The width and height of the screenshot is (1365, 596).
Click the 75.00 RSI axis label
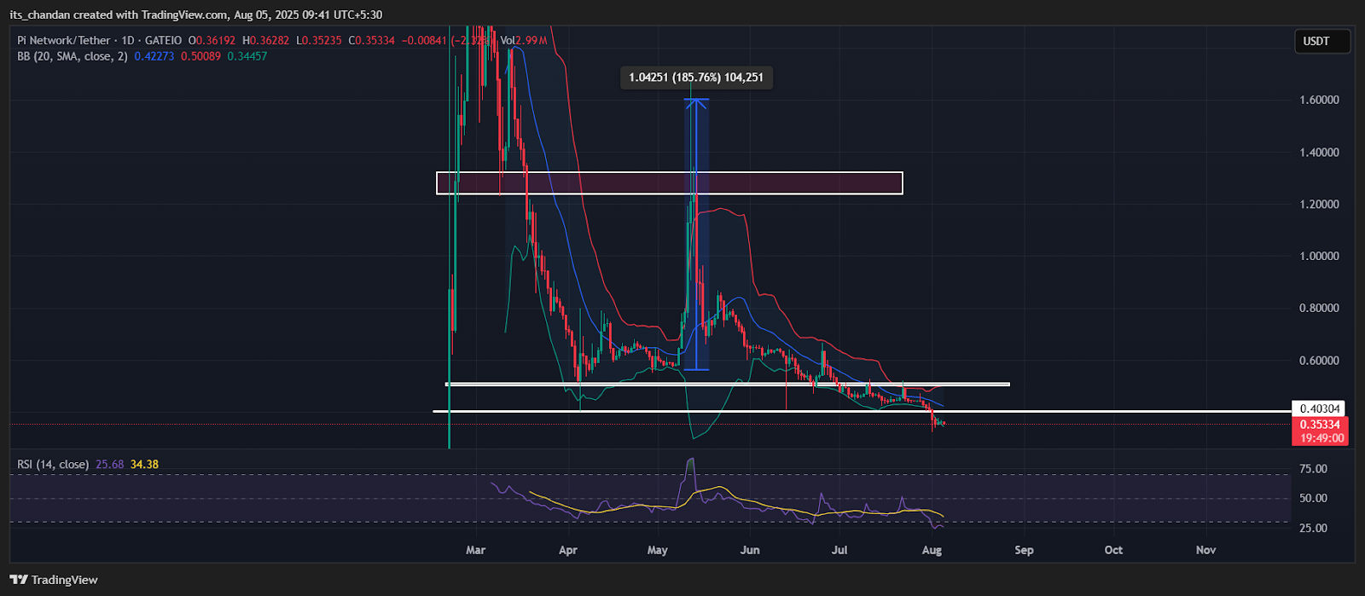coord(1313,469)
